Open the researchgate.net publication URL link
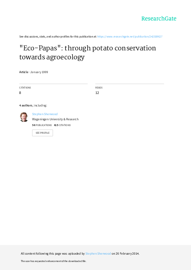The height and width of the screenshot is (270, 191). (x=130, y=37)
